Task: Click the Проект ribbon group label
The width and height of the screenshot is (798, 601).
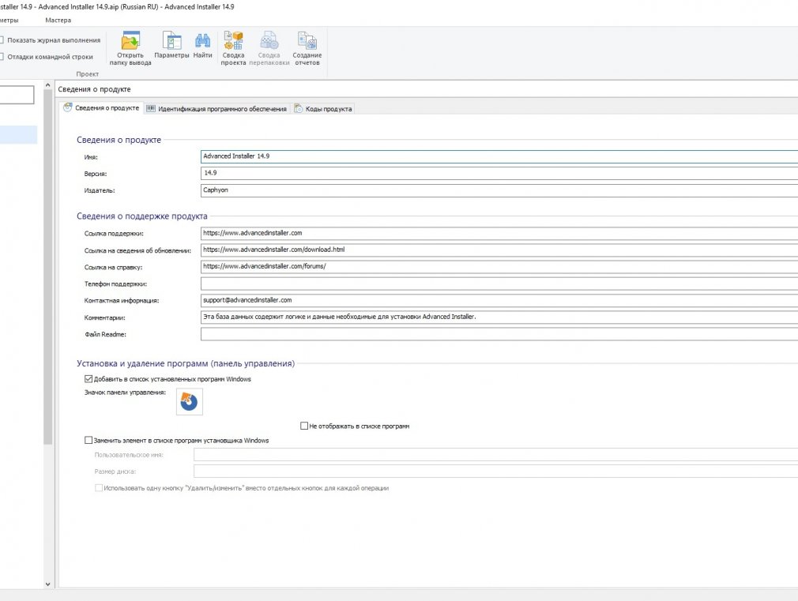Action: click(x=87, y=73)
